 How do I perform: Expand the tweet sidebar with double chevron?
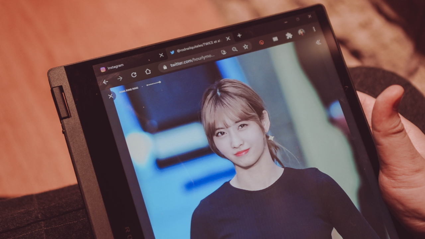pos(318,42)
